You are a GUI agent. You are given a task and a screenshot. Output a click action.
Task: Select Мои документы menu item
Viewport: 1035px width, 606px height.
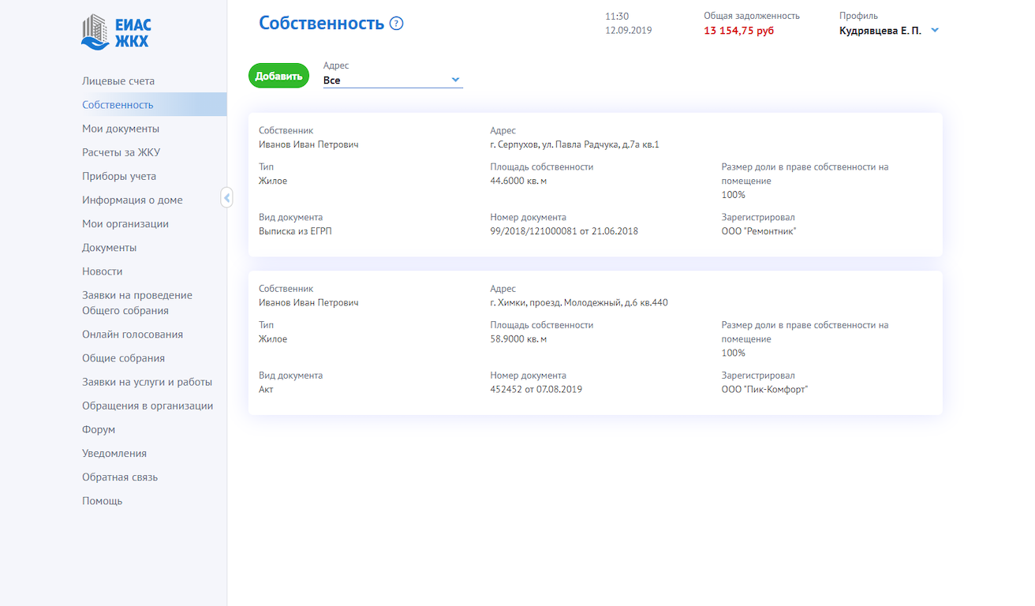121,129
